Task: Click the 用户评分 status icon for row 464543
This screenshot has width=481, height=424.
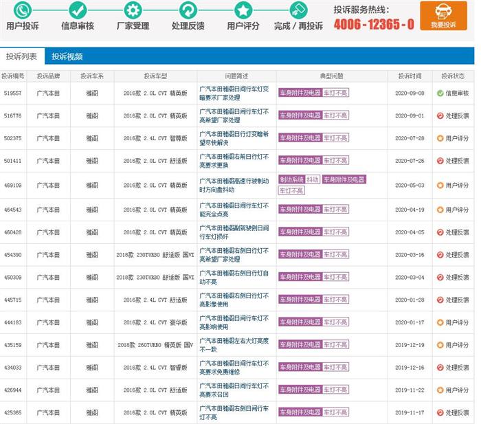Action: (440, 210)
